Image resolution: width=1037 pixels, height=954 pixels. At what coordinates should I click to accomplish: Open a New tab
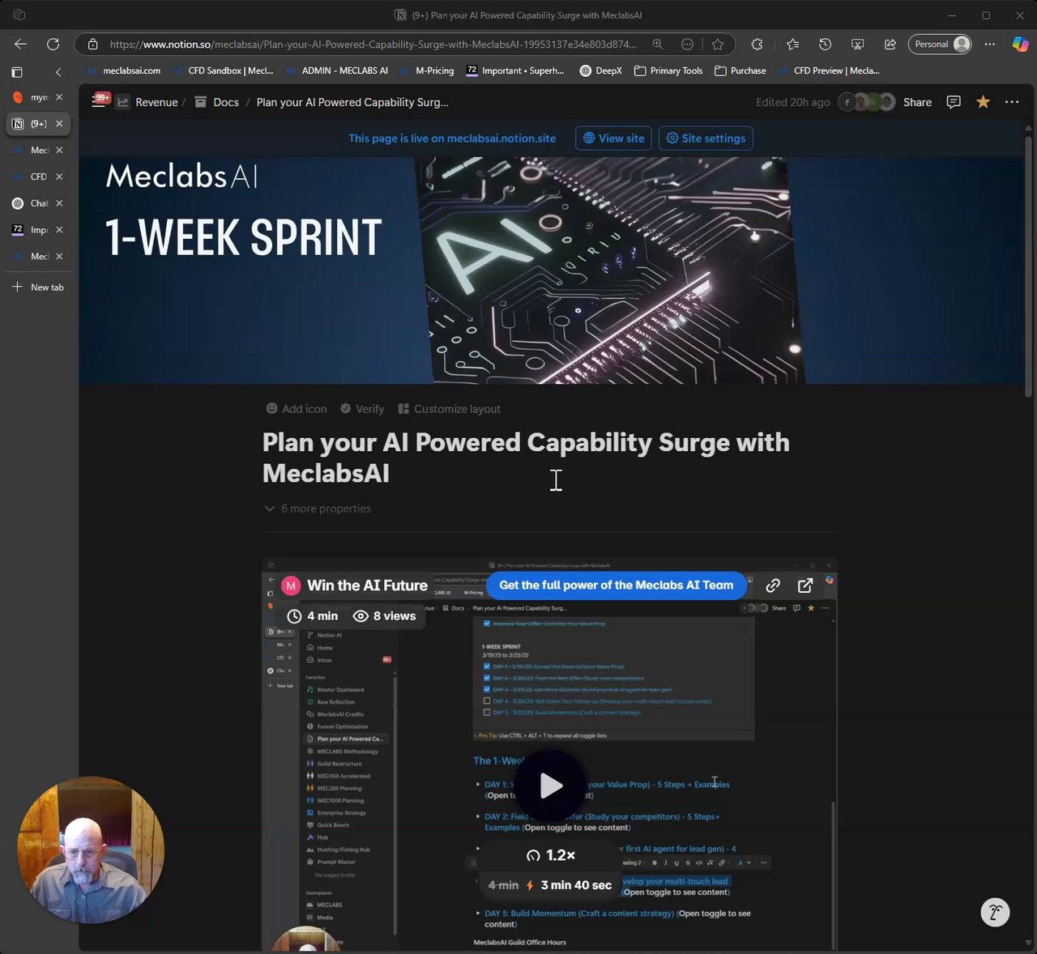coord(37,287)
